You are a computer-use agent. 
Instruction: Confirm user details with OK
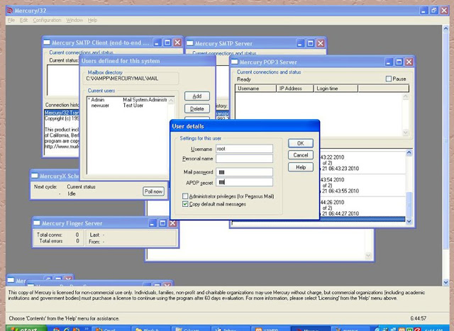coord(301,143)
